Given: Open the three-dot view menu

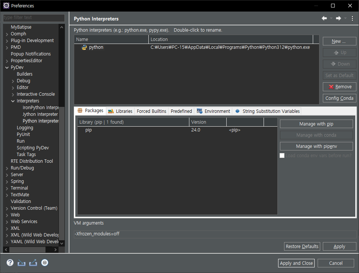Looking at the screenshot, I should pyautogui.click(x=352, y=19).
